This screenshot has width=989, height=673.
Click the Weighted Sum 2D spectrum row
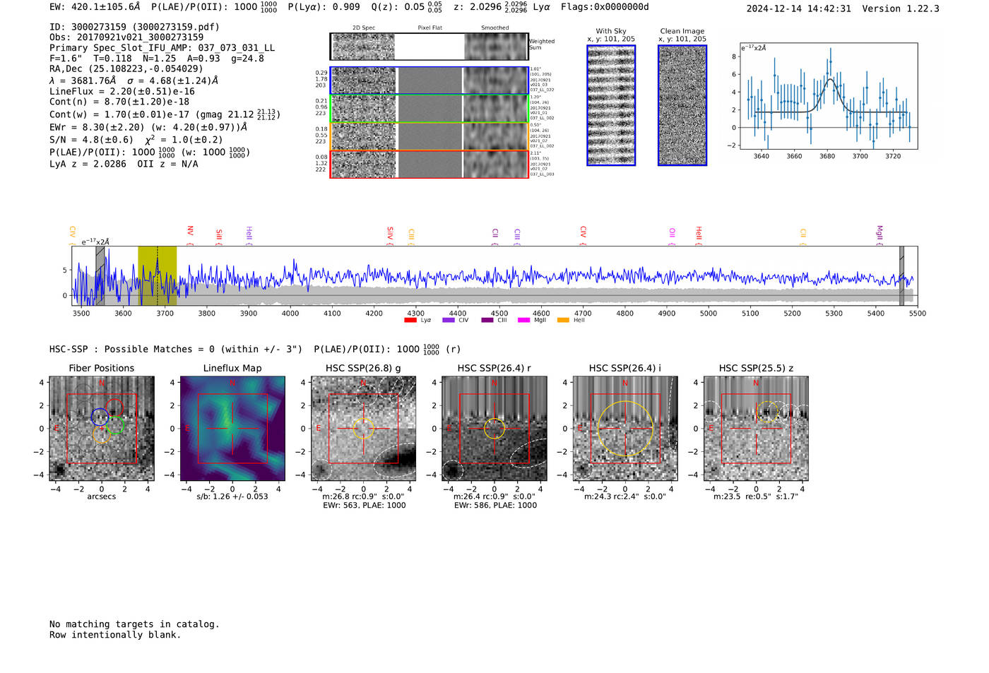pyautogui.click(x=429, y=47)
